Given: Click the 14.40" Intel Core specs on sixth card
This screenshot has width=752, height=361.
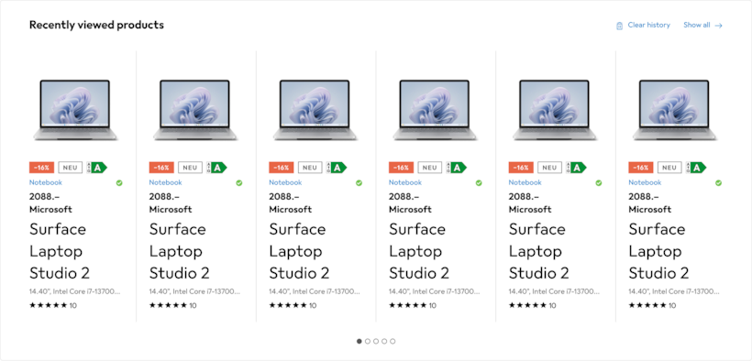Looking at the screenshot, I should tap(674, 291).
